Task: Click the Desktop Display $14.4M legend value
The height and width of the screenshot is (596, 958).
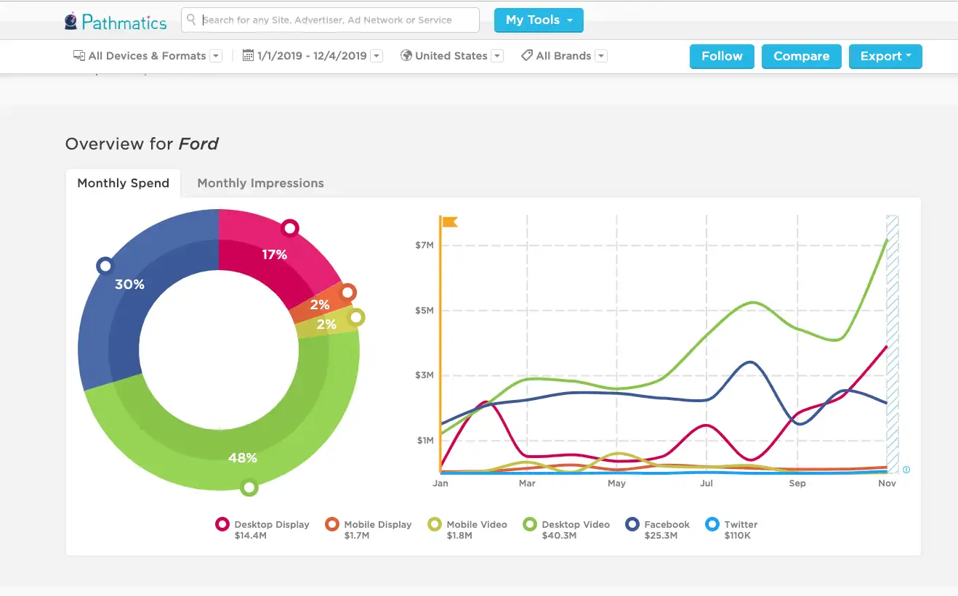Action: tap(251, 536)
